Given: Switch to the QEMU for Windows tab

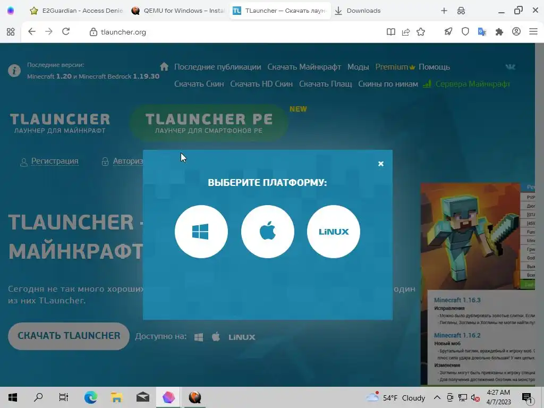Looking at the screenshot, I should pos(178,11).
